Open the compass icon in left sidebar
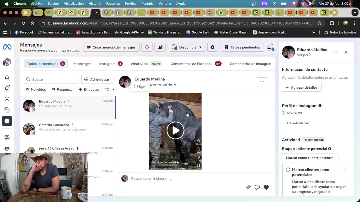The image size is (360, 202). click(x=7, y=99)
